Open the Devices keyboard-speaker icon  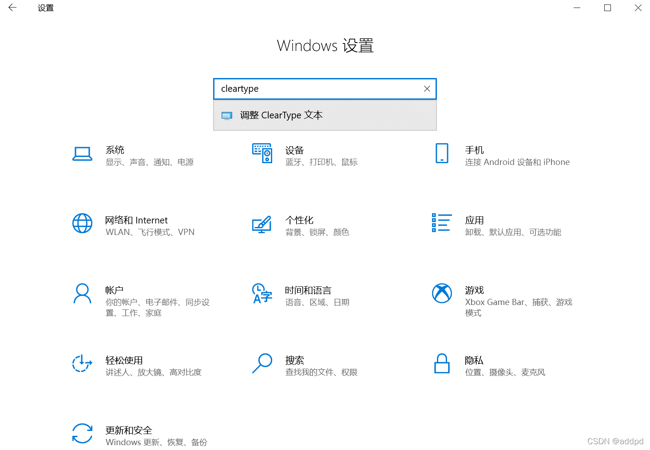(262, 153)
